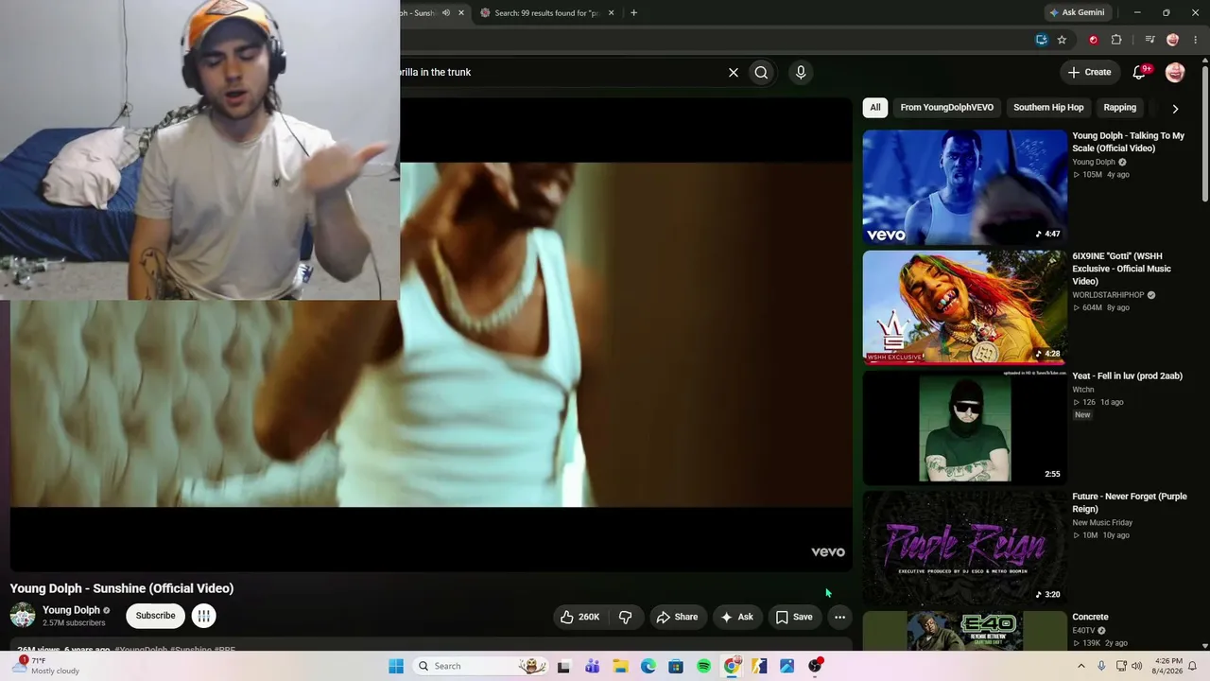Open File Explorer from taskbar
This screenshot has height=681, width=1210.
[620, 666]
